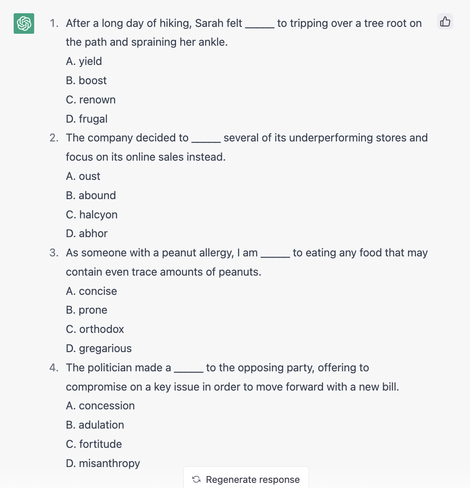Click answer option "C. orthodox"

click(95, 329)
